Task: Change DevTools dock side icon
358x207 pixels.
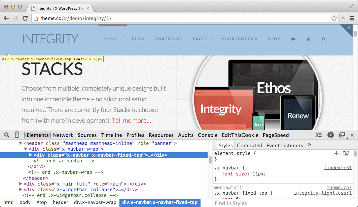Action: [x=342, y=135]
